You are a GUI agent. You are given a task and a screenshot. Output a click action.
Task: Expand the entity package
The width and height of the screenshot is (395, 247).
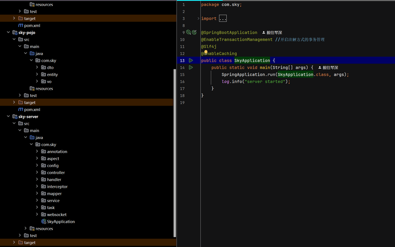[37, 74]
